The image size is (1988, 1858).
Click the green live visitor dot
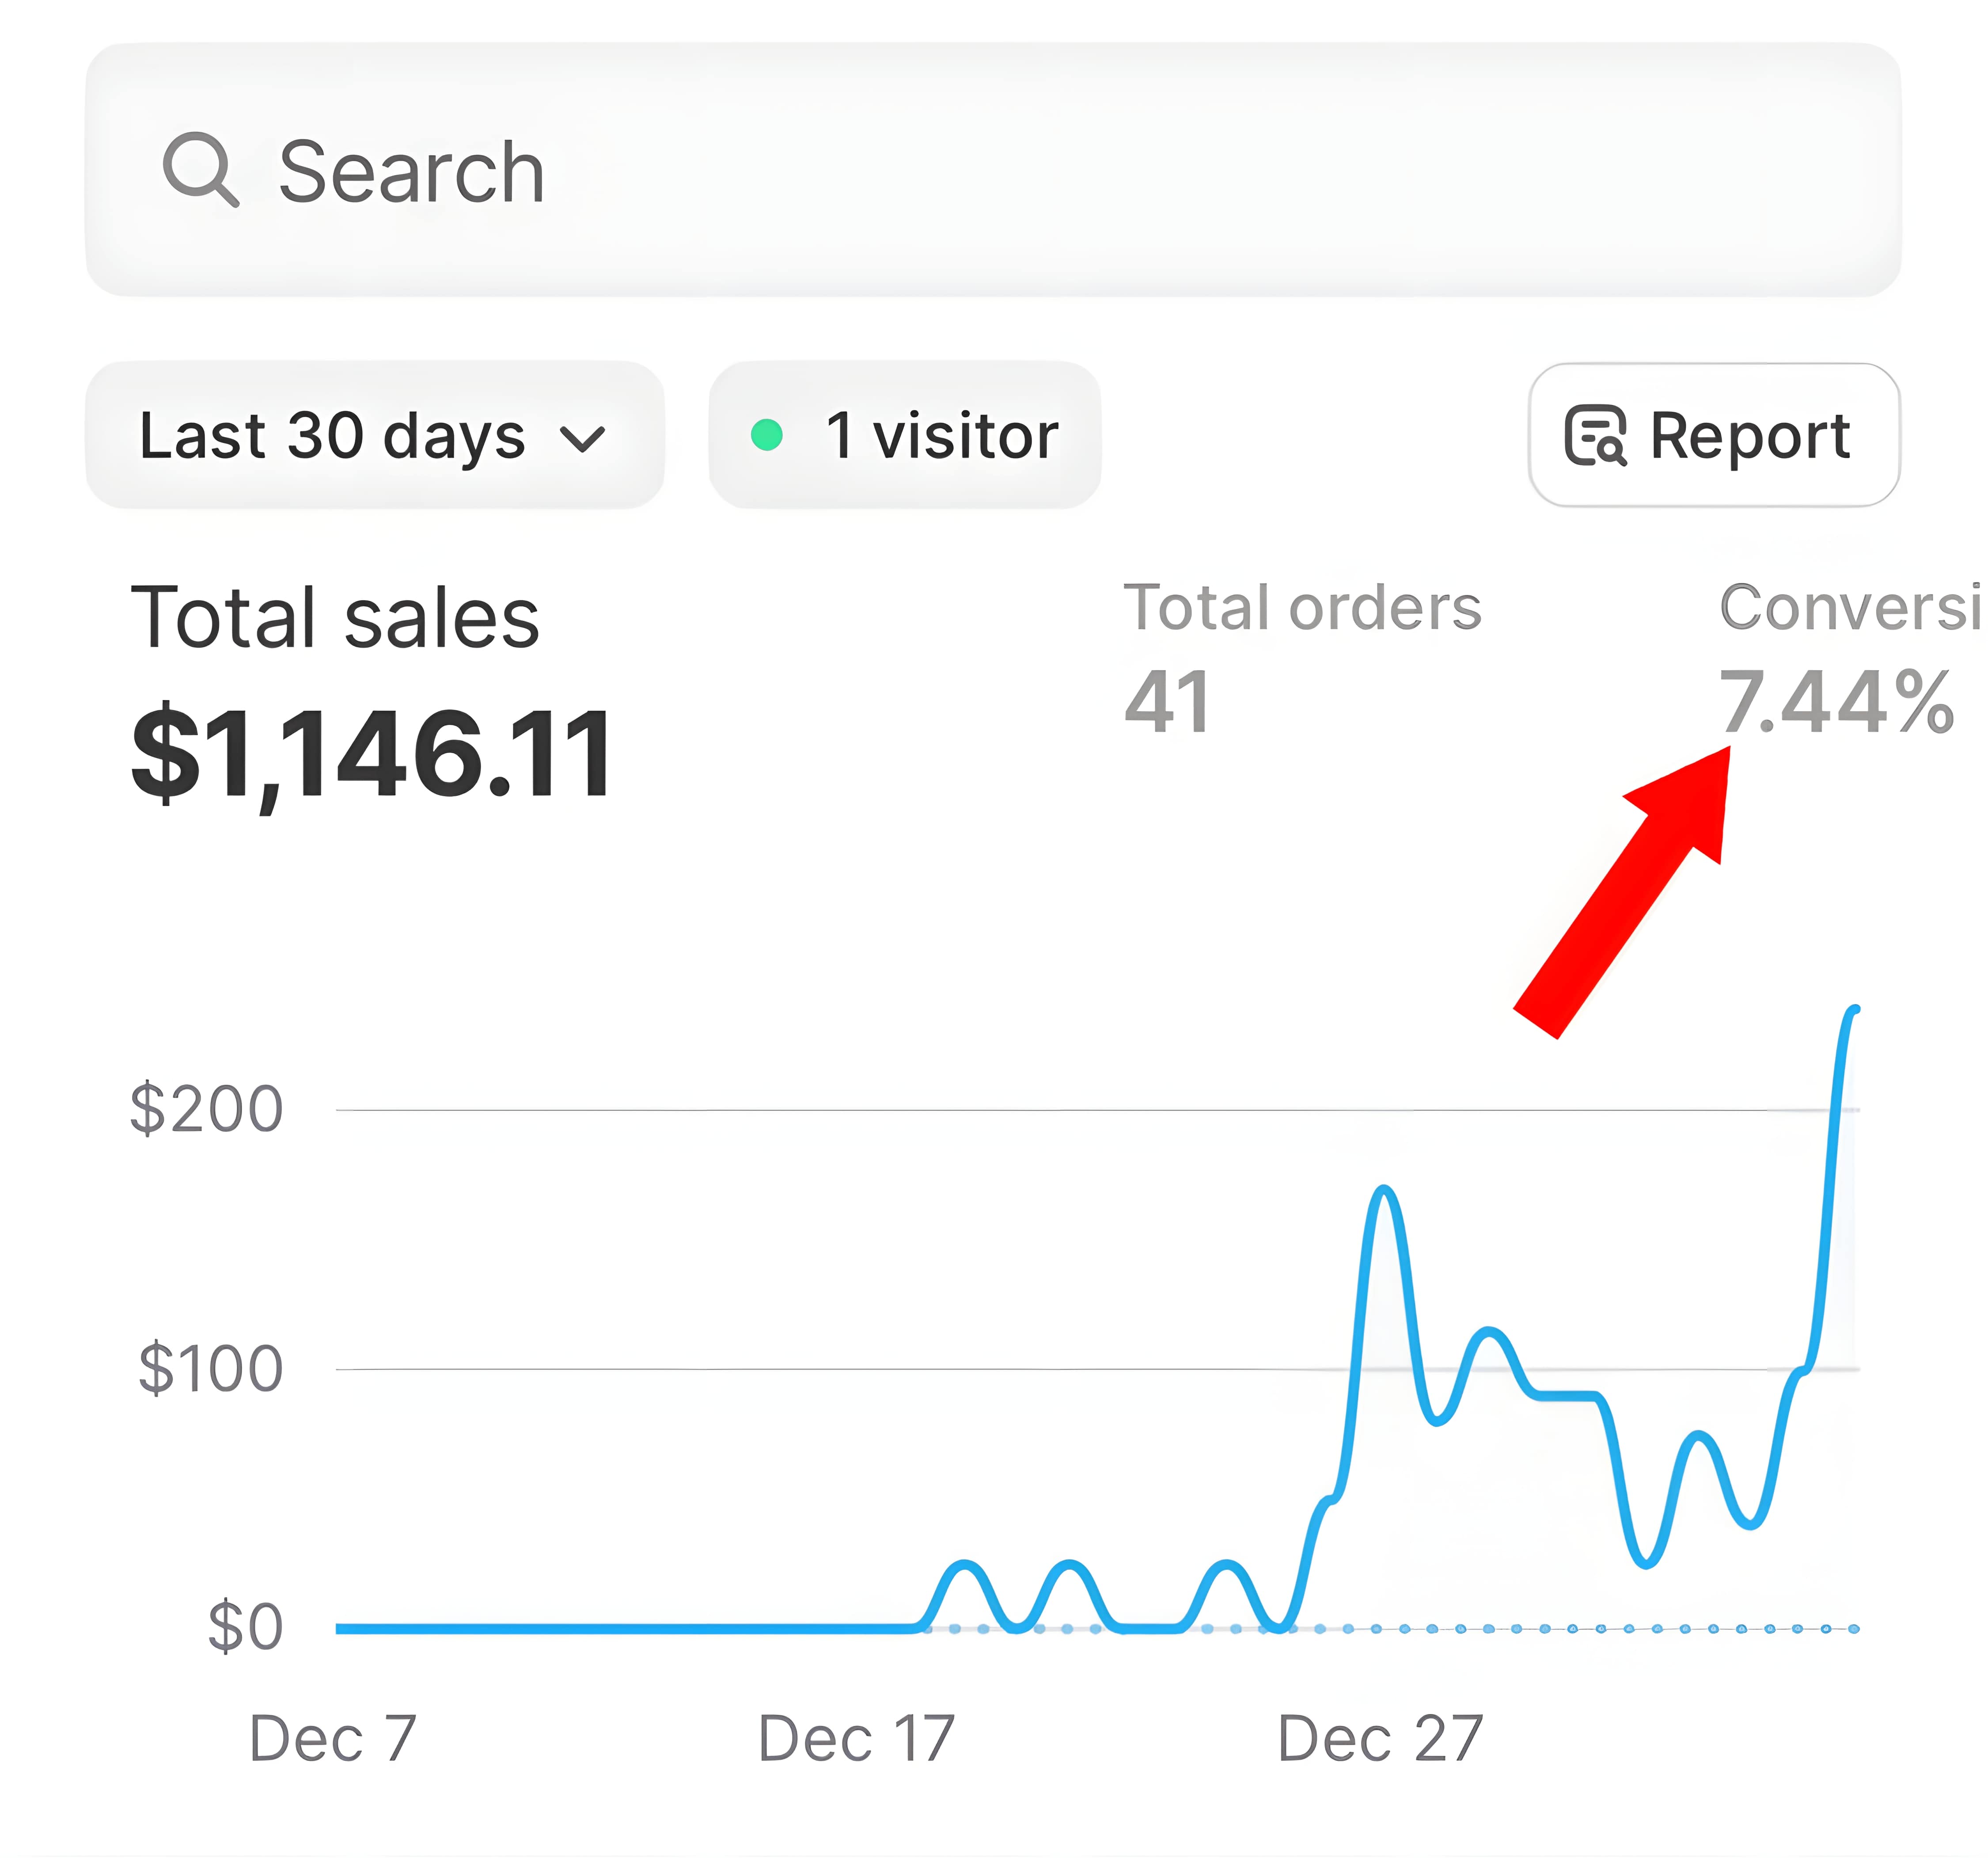(766, 435)
